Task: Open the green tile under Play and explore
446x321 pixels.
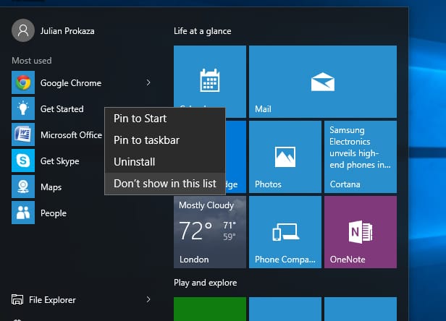Action: (x=210, y=309)
